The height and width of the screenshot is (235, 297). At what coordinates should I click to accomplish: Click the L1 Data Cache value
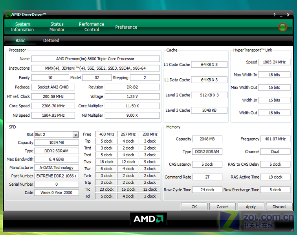(x=209, y=80)
